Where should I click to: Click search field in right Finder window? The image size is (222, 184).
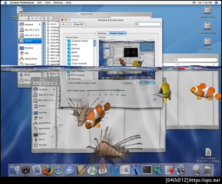pyautogui.click(x=196, y=60)
